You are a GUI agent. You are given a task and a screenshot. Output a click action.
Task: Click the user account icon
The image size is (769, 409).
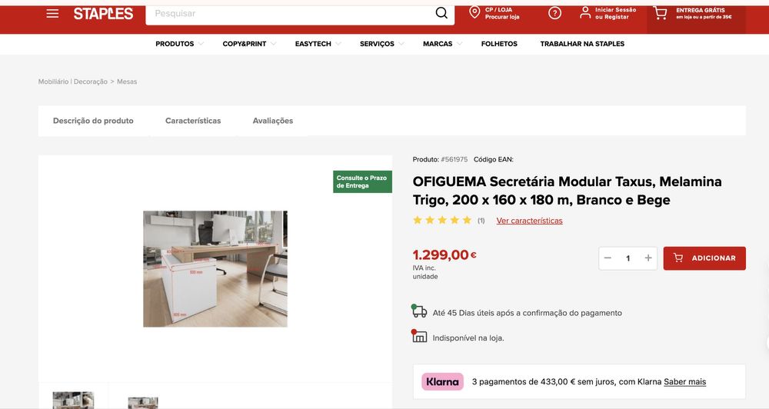[x=585, y=13]
